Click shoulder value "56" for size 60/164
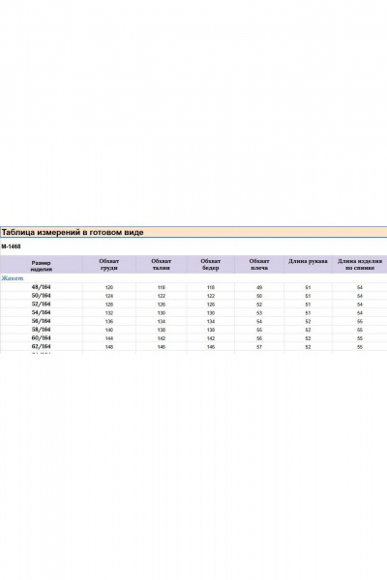Viewport: 387px width, 580px height. [259, 338]
